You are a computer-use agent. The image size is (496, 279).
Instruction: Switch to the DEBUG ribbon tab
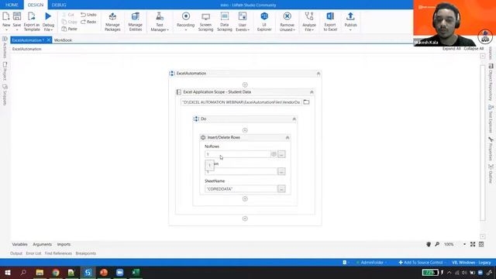point(59,5)
